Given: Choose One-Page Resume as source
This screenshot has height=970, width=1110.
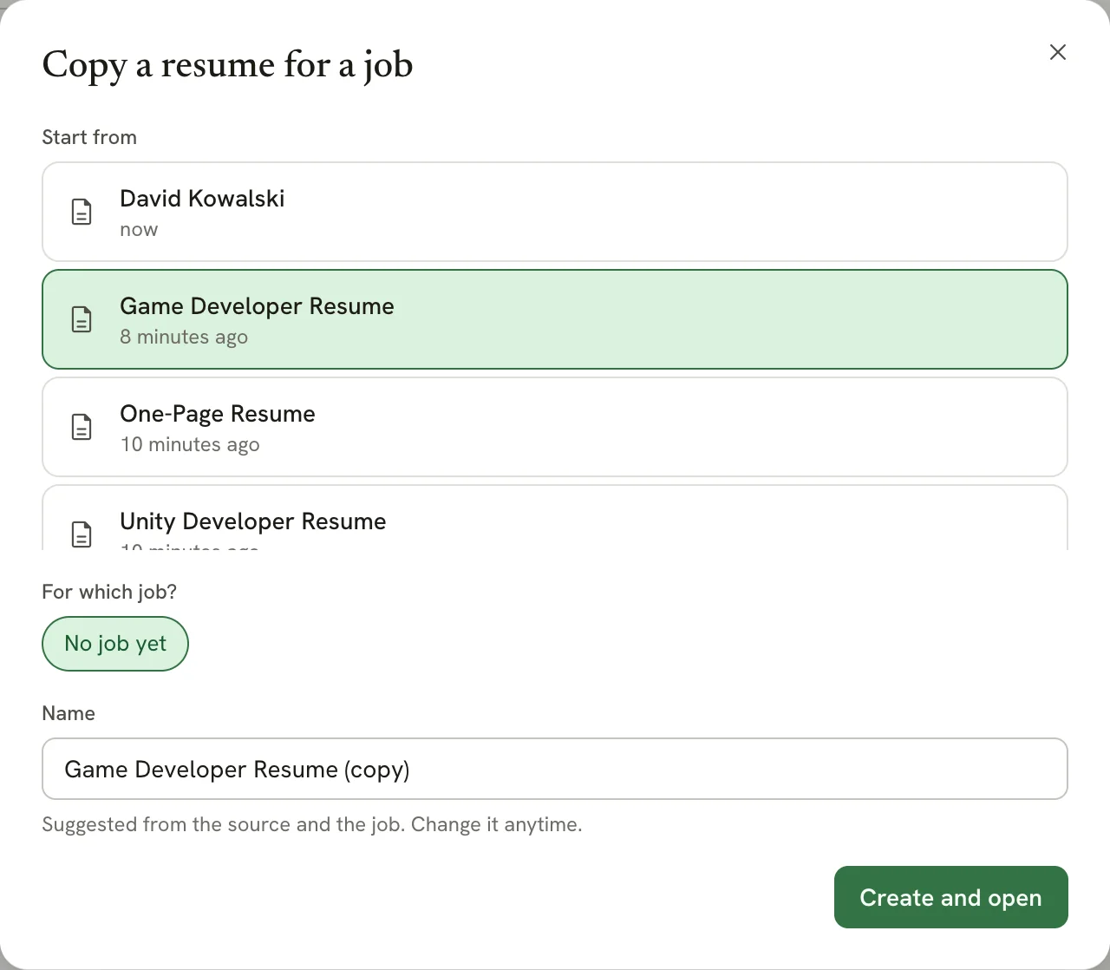Looking at the screenshot, I should pyautogui.click(x=555, y=427).
